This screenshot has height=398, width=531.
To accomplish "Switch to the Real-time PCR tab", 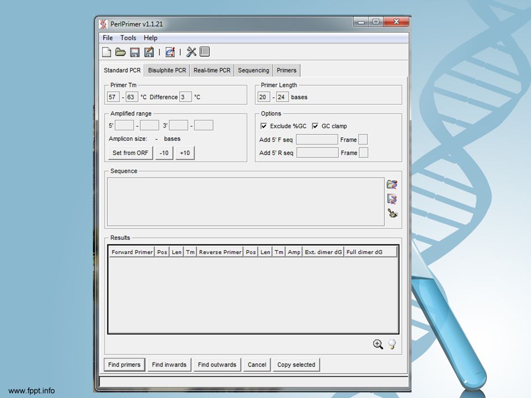I will pos(212,70).
